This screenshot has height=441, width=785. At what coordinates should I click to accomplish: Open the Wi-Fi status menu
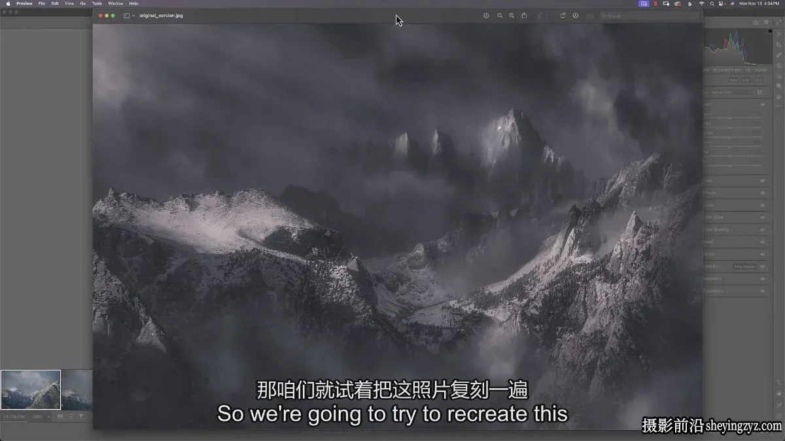pos(701,3)
